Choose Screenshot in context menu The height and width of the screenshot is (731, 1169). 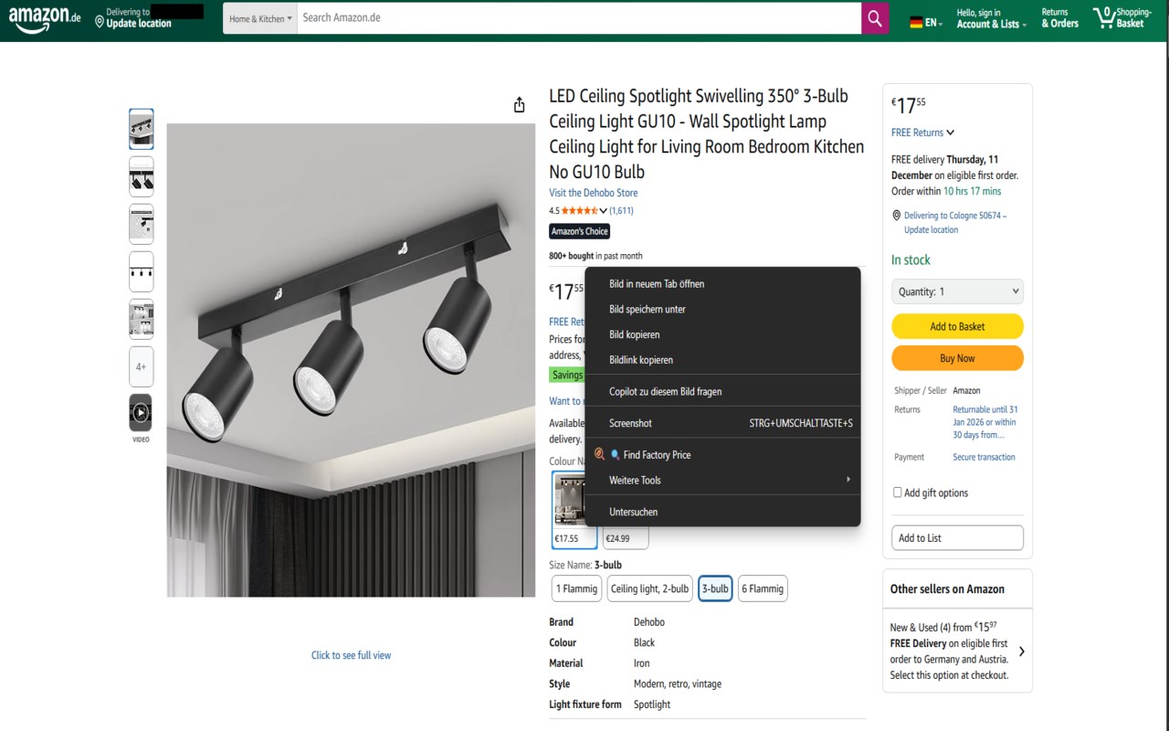tap(722, 423)
